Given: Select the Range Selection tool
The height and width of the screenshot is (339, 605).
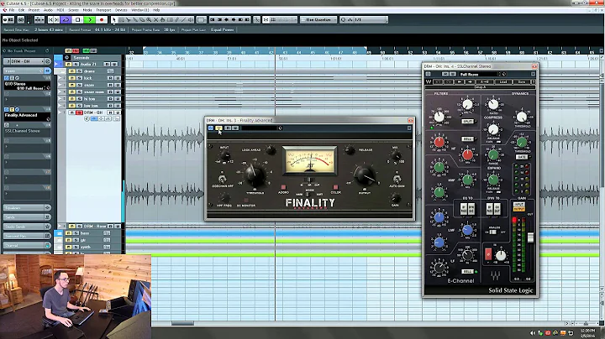Looking at the screenshot, I should click(121, 19).
